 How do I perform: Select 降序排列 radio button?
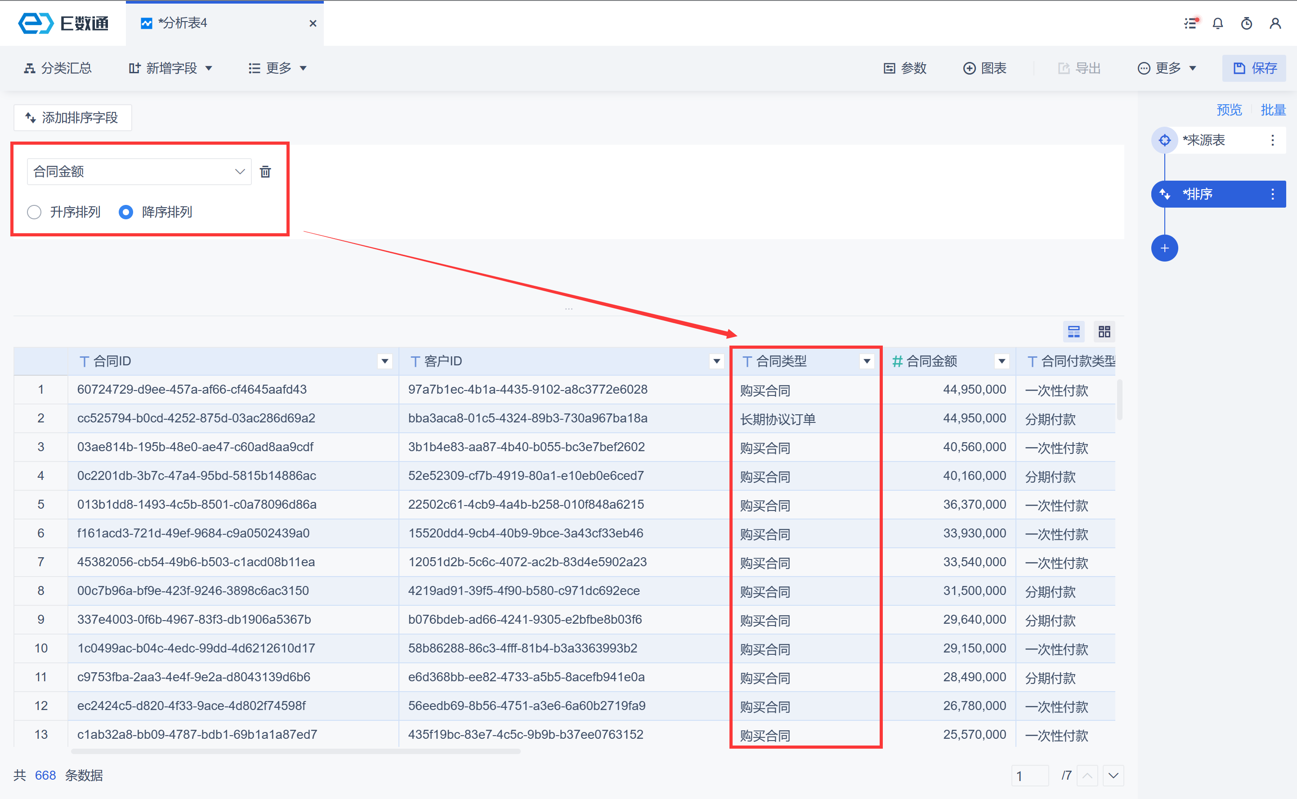(126, 212)
